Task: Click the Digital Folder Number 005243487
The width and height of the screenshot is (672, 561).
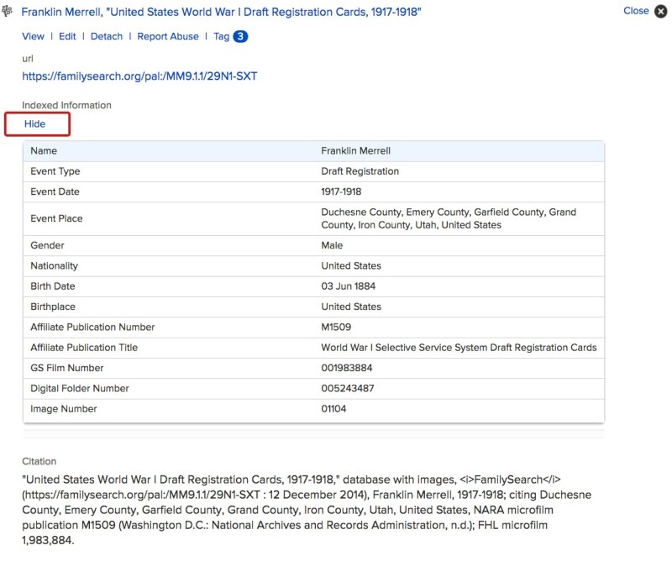Action: coord(348,388)
